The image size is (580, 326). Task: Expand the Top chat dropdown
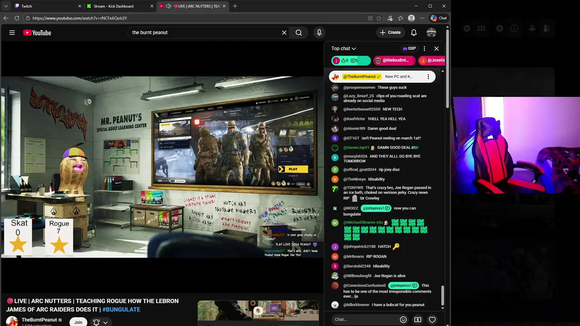click(x=343, y=48)
